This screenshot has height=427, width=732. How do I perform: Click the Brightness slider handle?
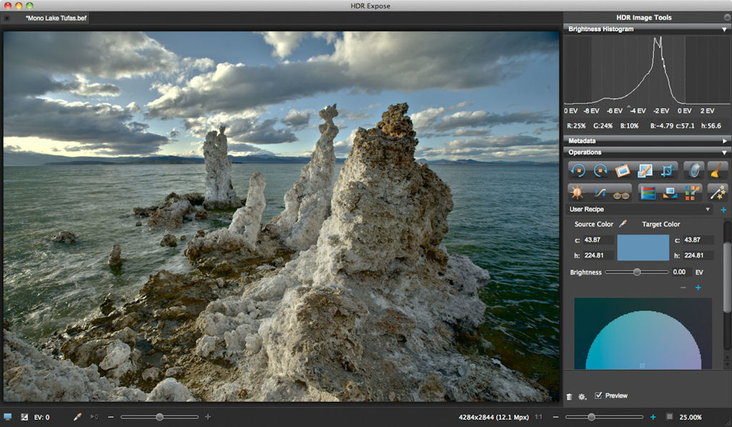(636, 273)
